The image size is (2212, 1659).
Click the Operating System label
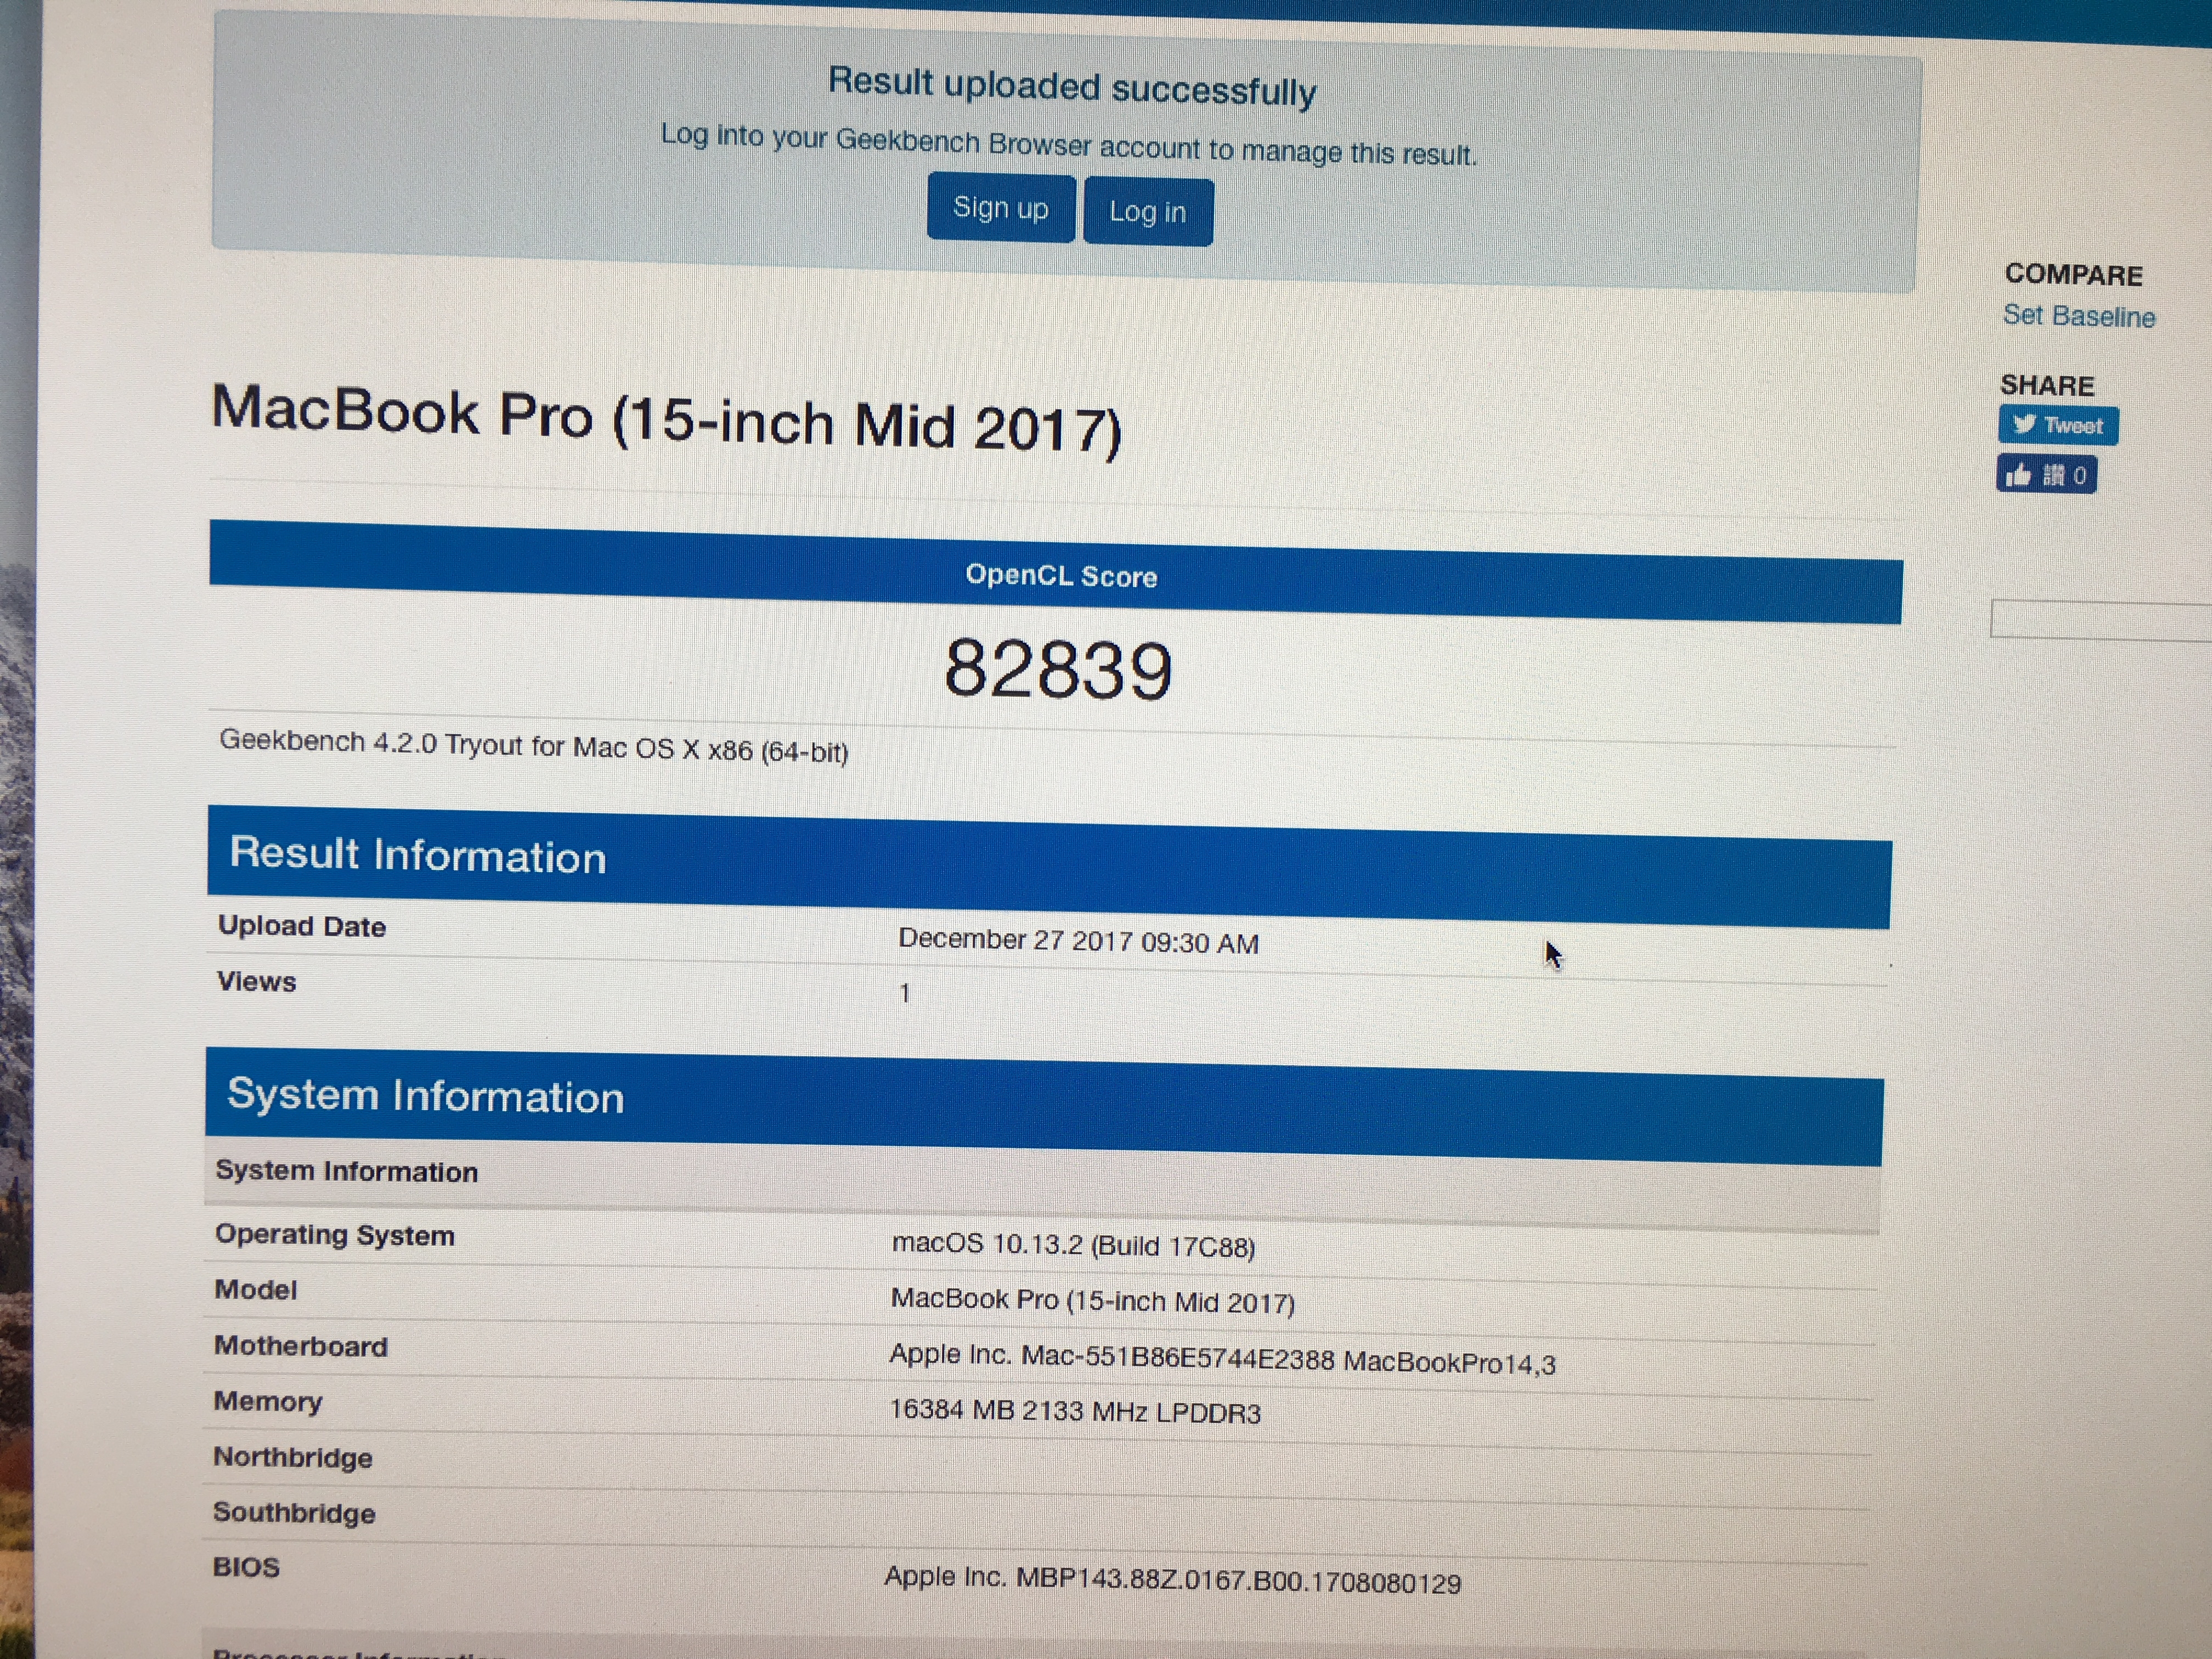(335, 1235)
